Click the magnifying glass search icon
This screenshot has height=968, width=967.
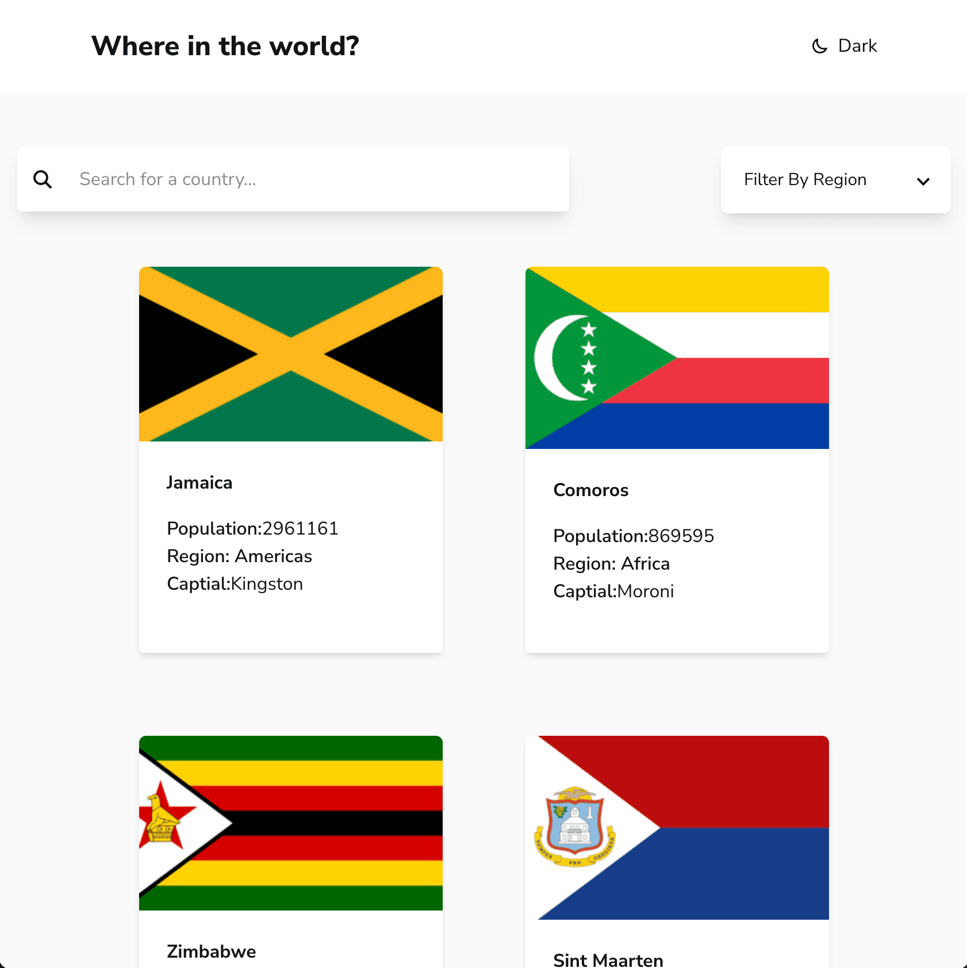tap(43, 179)
